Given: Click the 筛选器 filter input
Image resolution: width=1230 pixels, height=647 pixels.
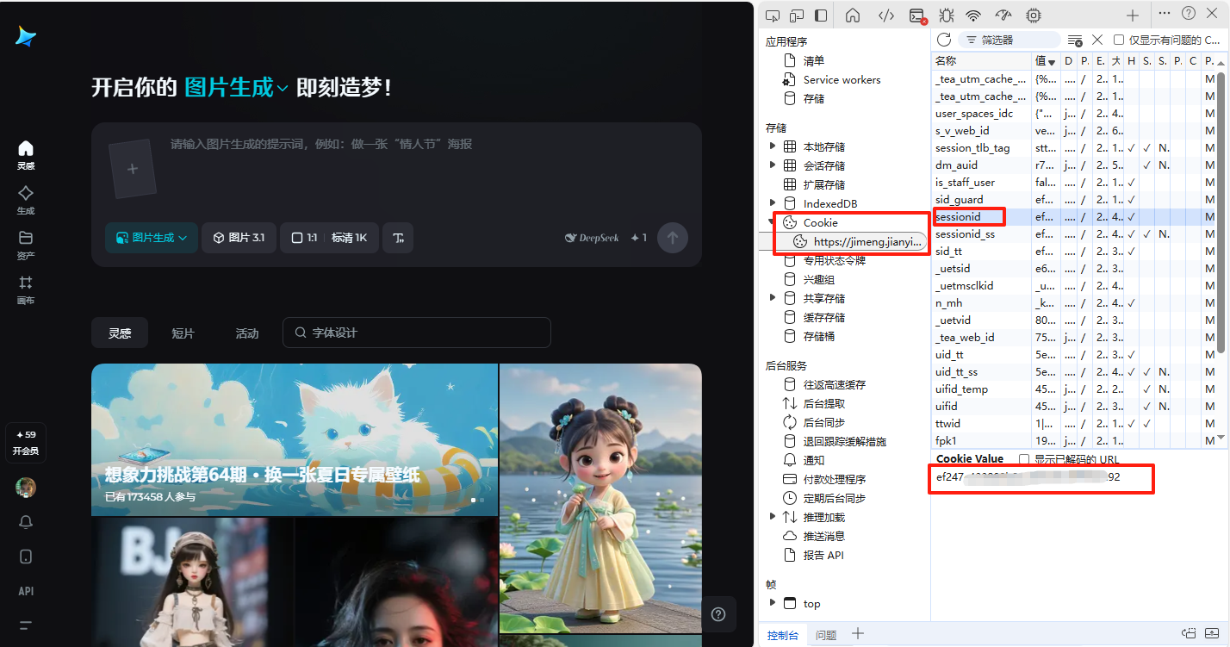Looking at the screenshot, I should point(1009,40).
